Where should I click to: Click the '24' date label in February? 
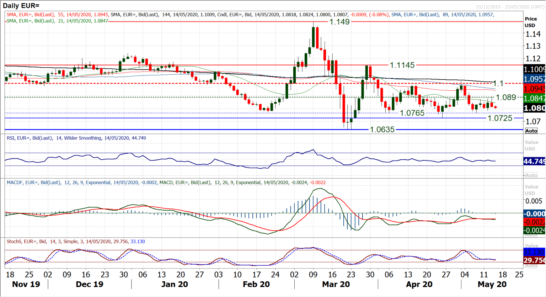coord(275,275)
